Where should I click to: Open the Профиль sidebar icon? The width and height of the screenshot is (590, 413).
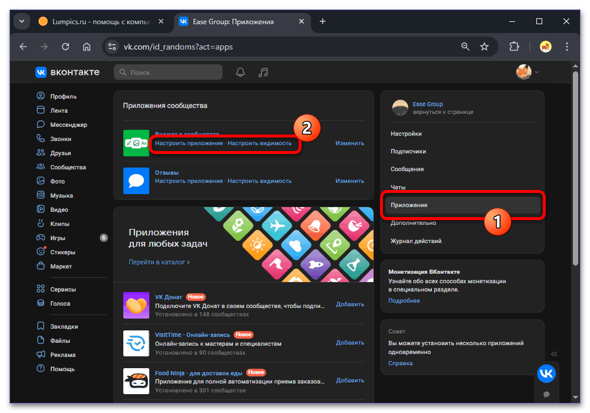[x=41, y=96]
